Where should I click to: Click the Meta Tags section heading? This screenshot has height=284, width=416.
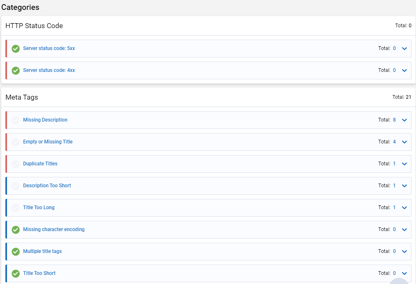(x=22, y=97)
